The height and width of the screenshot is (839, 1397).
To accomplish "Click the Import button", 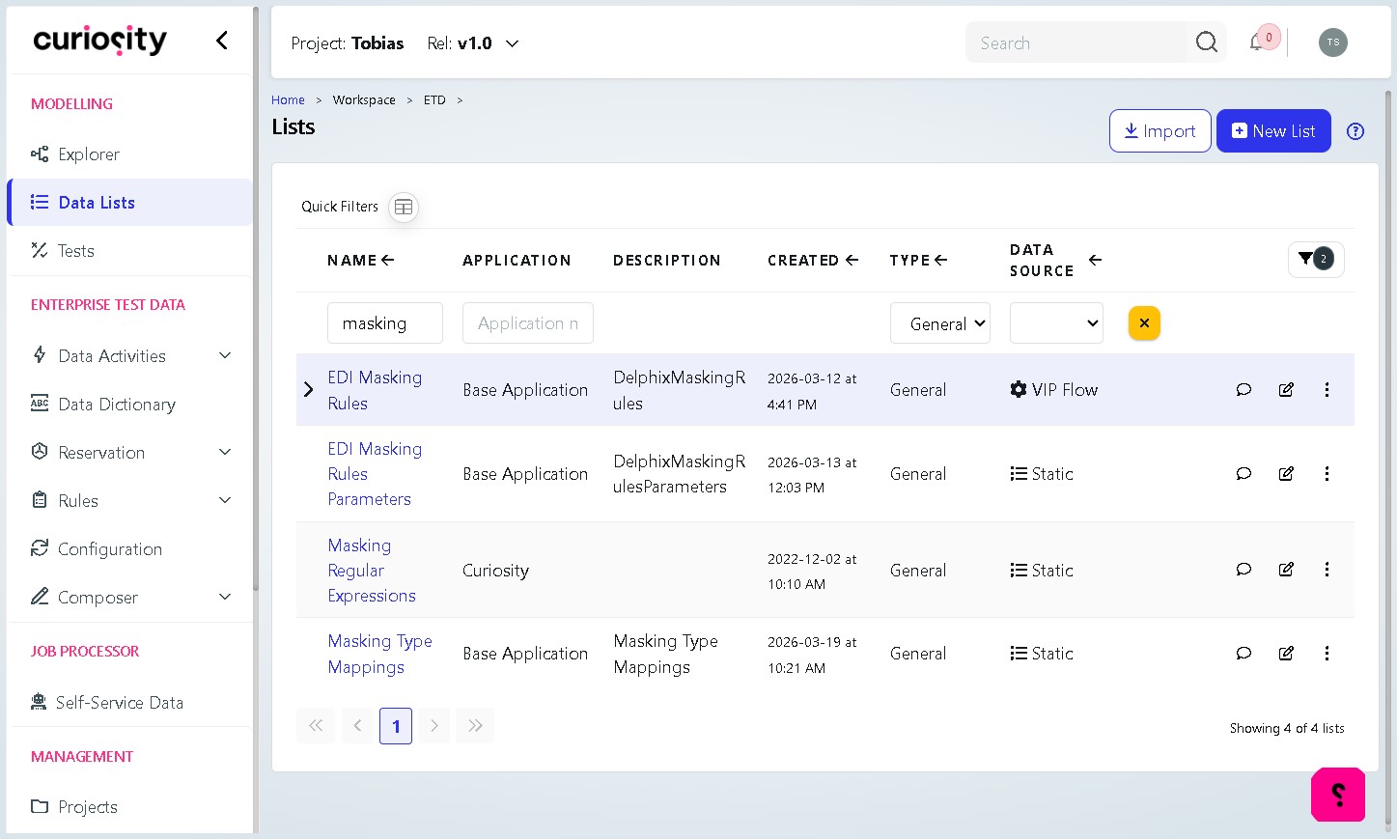I will 1160,130.
